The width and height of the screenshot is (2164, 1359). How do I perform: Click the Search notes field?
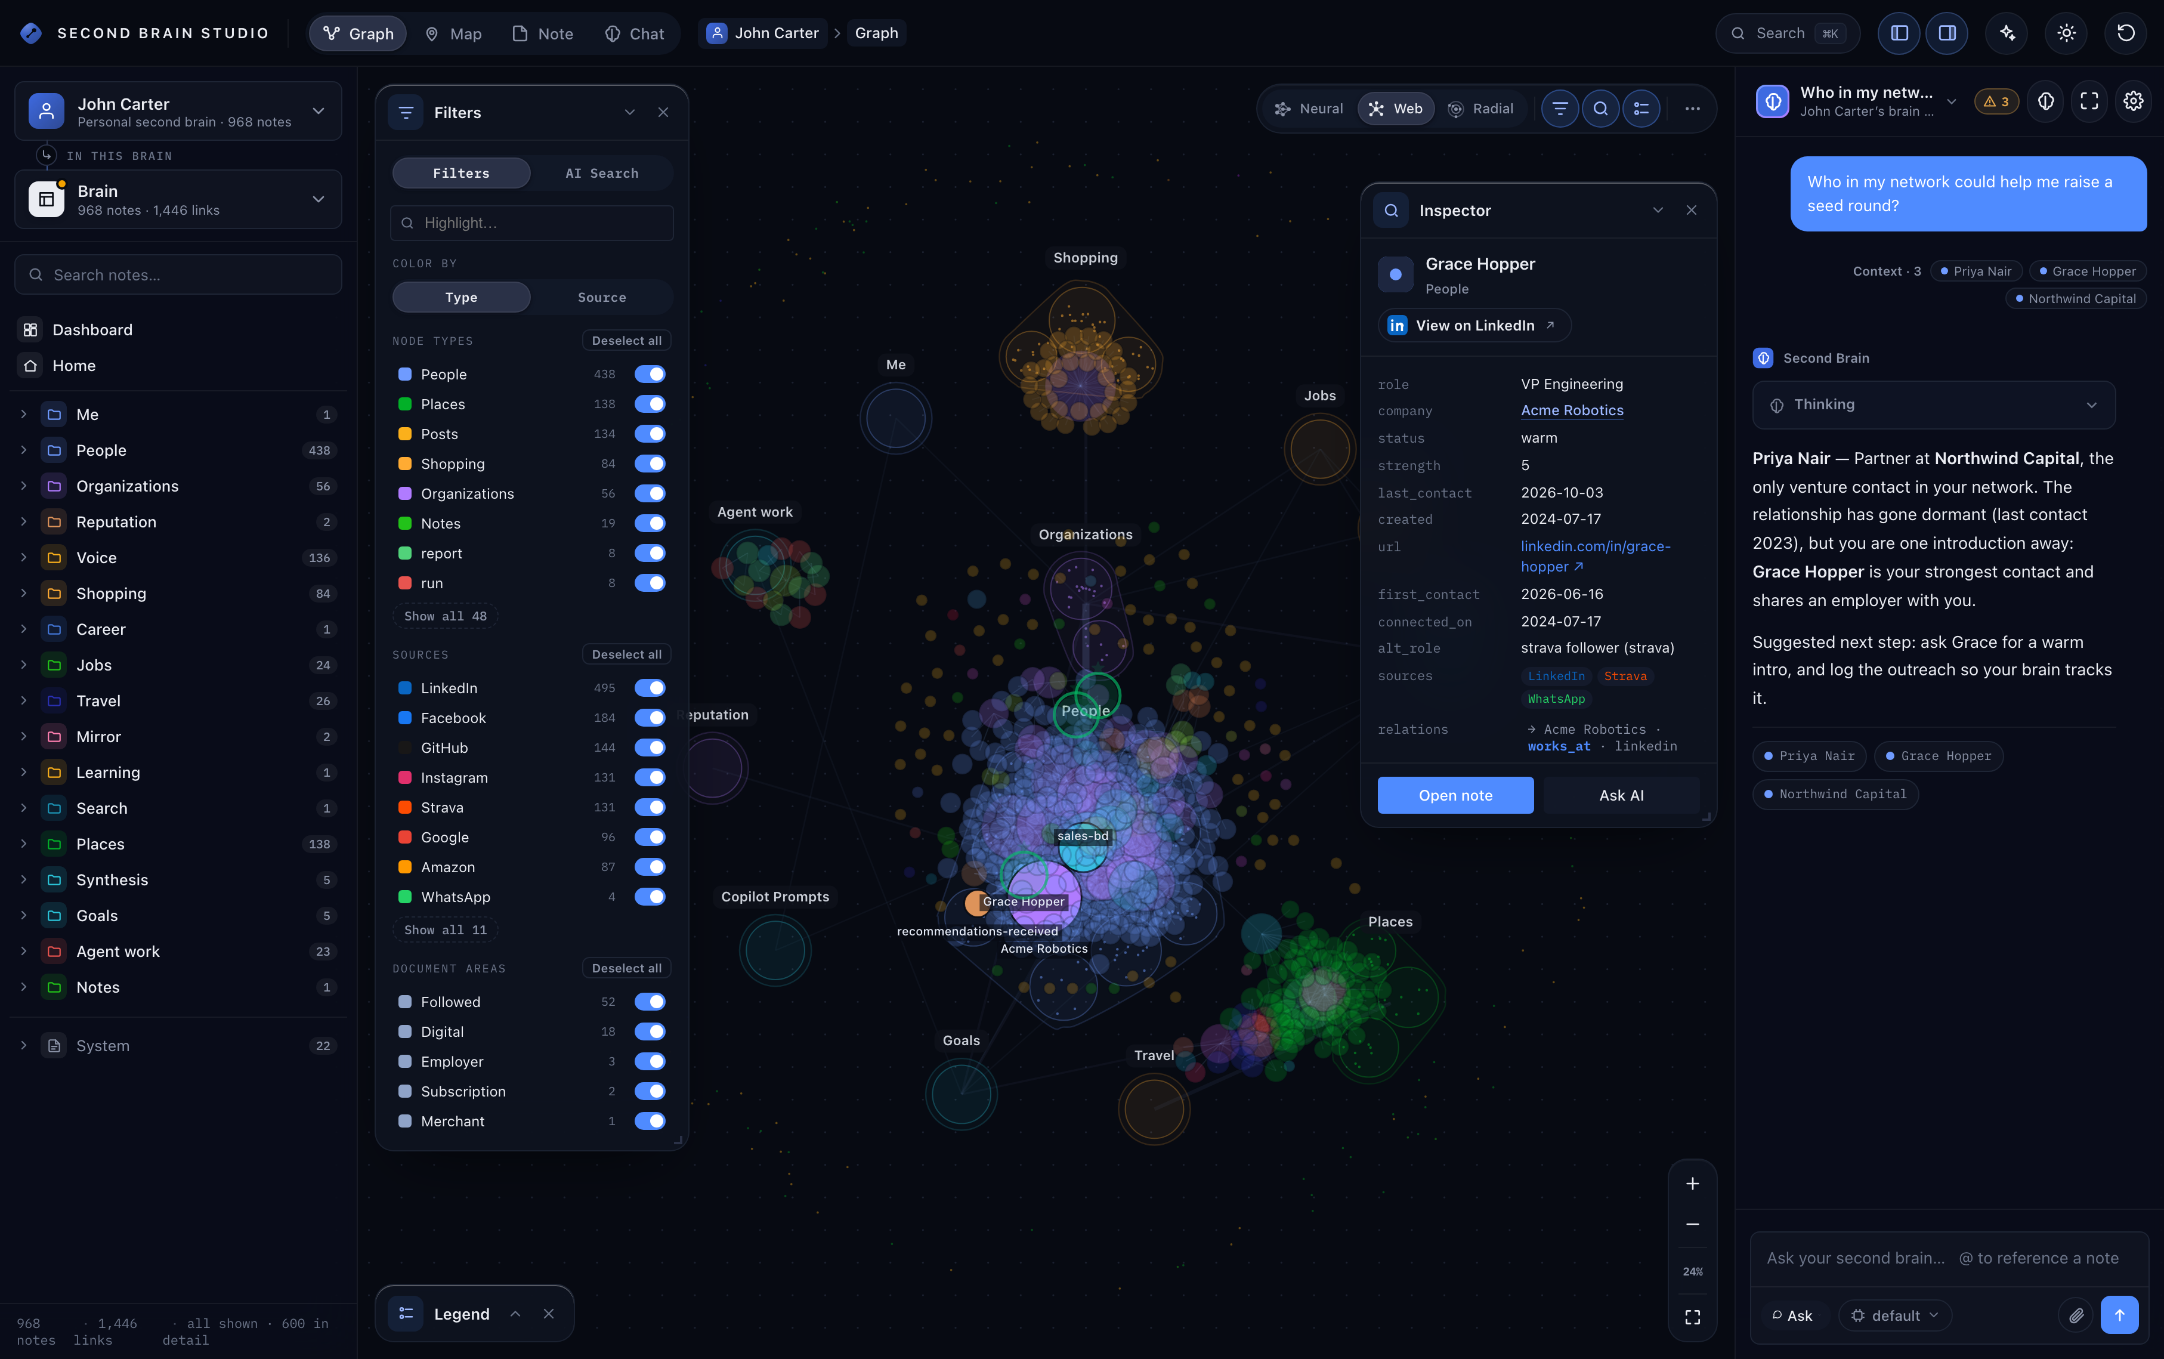pos(178,275)
